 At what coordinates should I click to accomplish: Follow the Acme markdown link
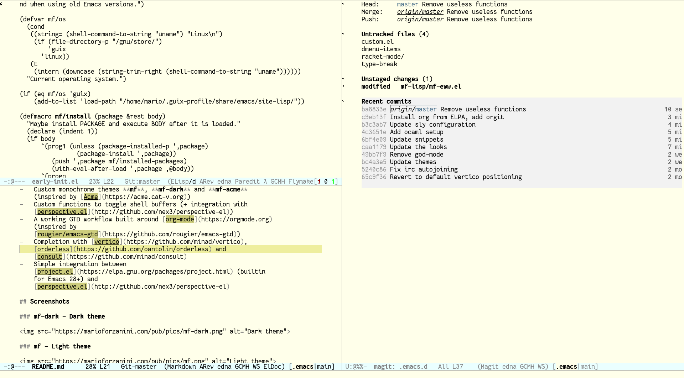point(90,197)
